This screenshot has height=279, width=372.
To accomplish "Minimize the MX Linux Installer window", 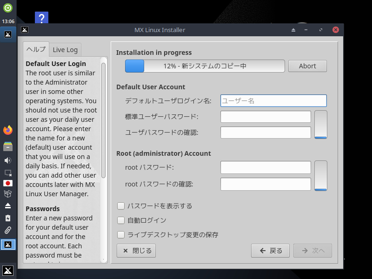I will pos(306,30).
